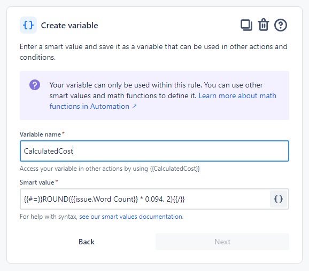Open smart value picker braces button
The width and height of the screenshot is (309, 271).
click(x=278, y=199)
